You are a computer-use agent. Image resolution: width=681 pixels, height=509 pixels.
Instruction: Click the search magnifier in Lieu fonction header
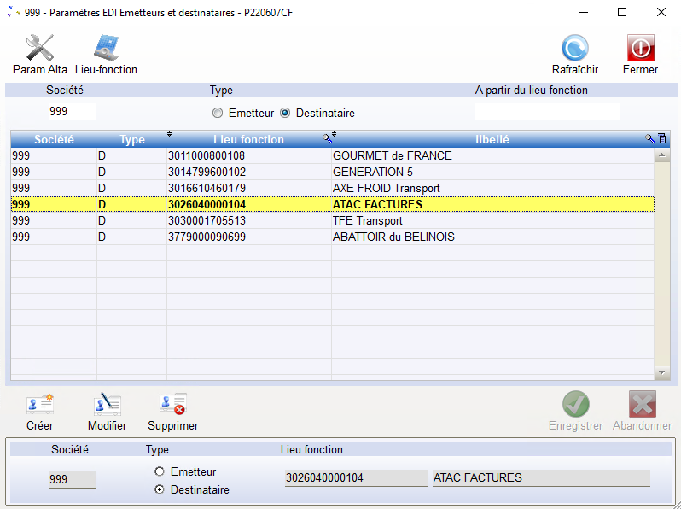tap(326, 139)
